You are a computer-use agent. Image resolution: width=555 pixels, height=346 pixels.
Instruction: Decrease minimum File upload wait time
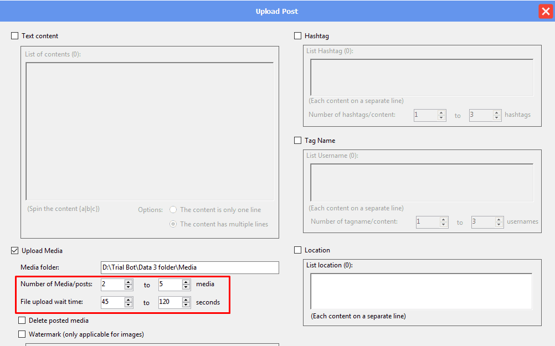pyautogui.click(x=129, y=305)
